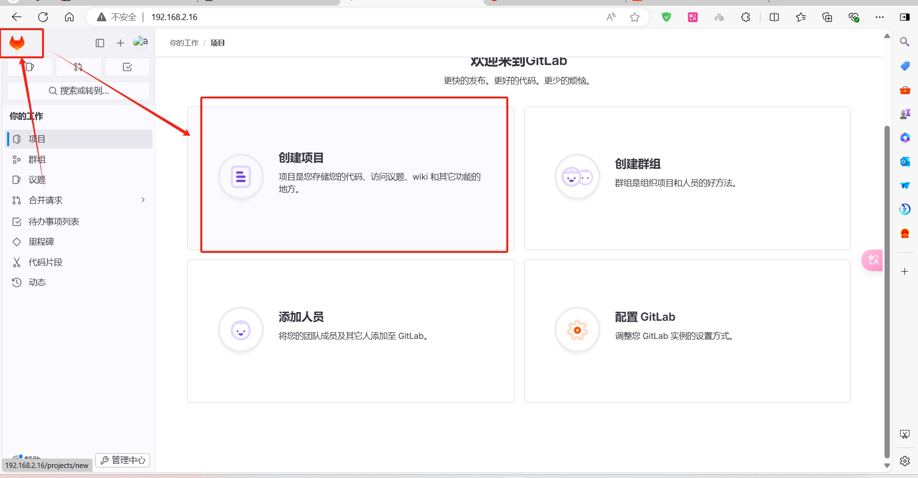918x478 pixels.
Task: Add a sidebar app with plus
Action: pos(905,272)
